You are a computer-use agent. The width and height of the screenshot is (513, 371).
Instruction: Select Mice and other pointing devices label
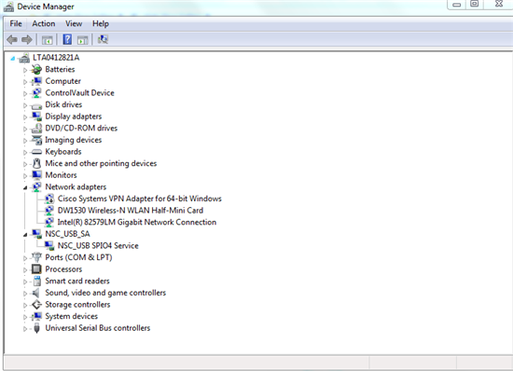pyautogui.click(x=101, y=163)
